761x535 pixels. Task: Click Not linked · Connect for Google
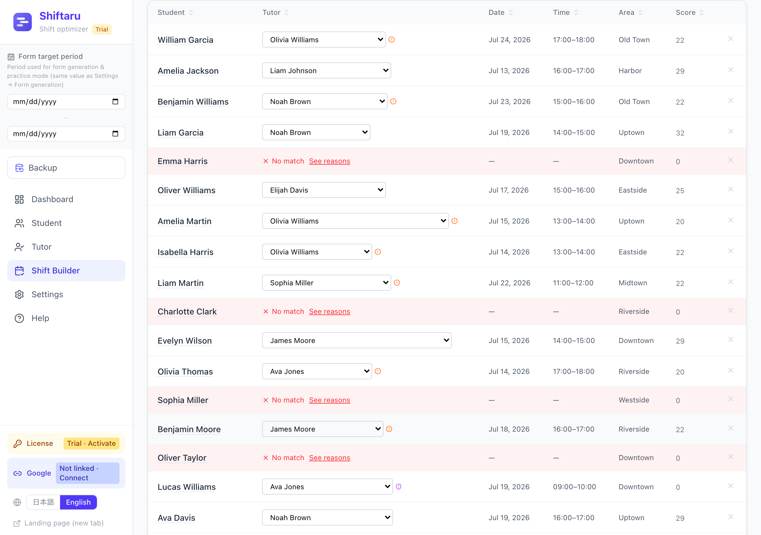tap(87, 473)
